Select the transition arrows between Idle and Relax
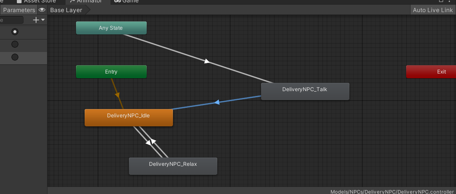This screenshot has height=194, width=456. pyautogui.click(x=151, y=142)
